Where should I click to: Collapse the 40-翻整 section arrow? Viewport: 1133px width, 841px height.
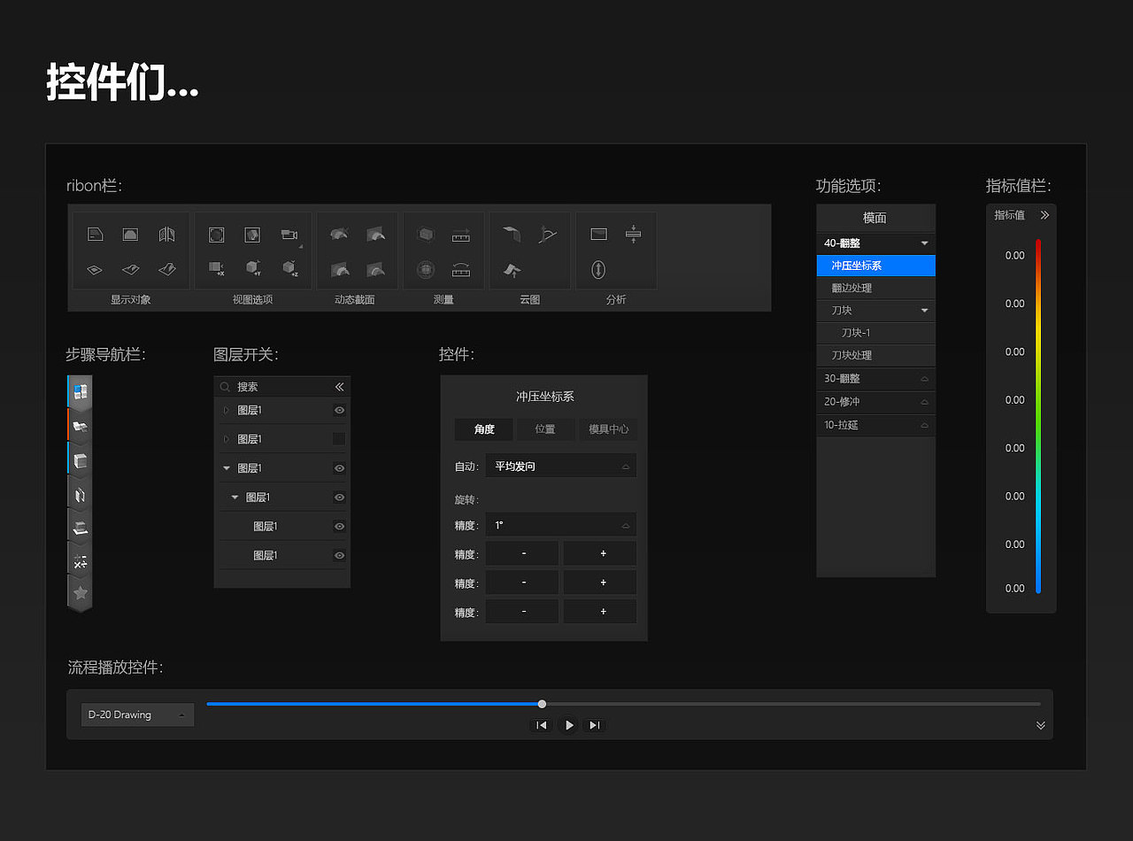[x=924, y=243]
